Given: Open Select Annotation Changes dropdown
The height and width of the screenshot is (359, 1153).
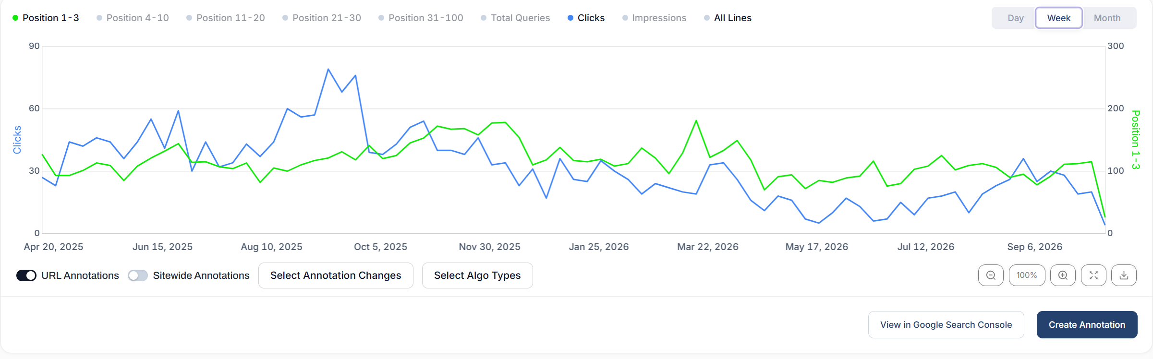Looking at the screenshot, I should 336,275.
